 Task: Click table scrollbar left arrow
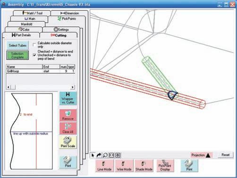(8, 87)
